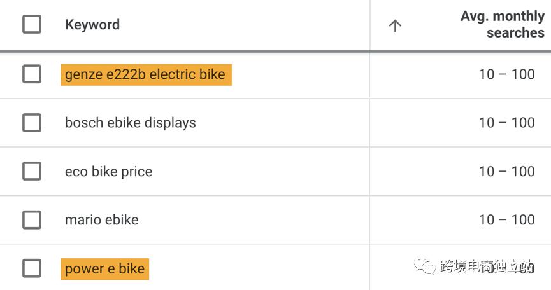
Task: Enable the mario ebike row checkbox
Action: pyautogui.click(x=32, y=220)
